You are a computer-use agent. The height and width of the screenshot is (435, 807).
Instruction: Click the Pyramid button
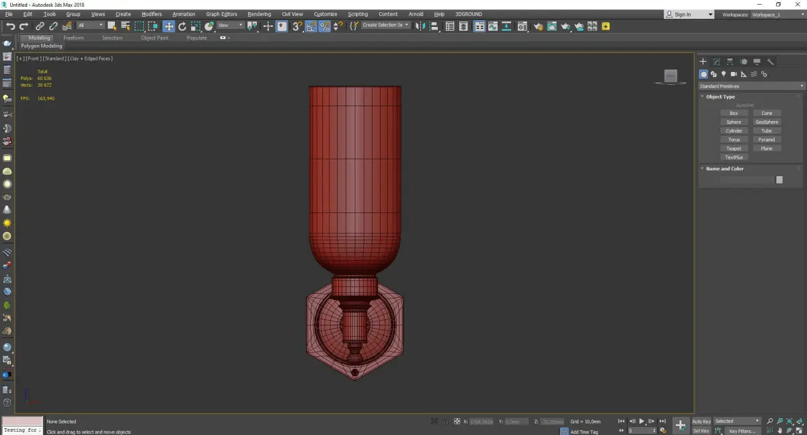click(767, 139)
